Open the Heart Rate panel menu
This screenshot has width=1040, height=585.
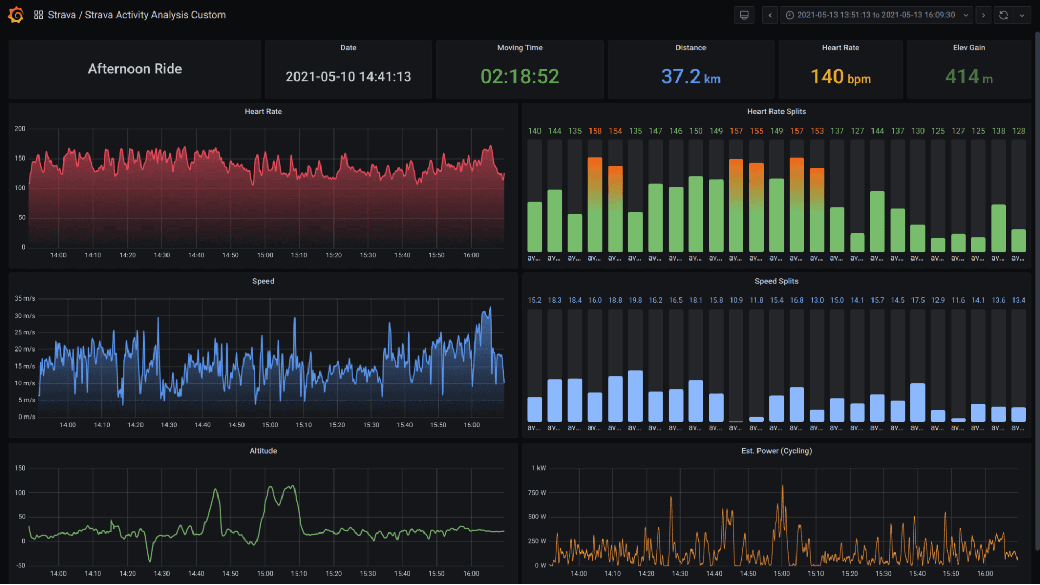pyautogui.click(x=263, y=111)
